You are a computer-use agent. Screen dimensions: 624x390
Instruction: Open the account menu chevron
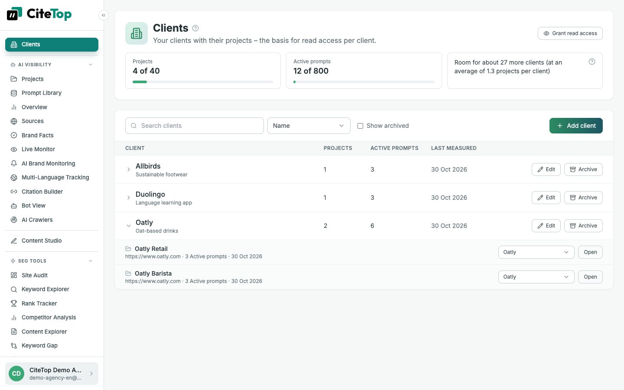tap(91, 374)
